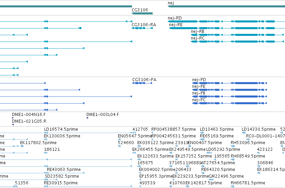This screenshot has height=188, width=285.
Task: Click the RP004245631.5prime label
Action: coord(173,136)
